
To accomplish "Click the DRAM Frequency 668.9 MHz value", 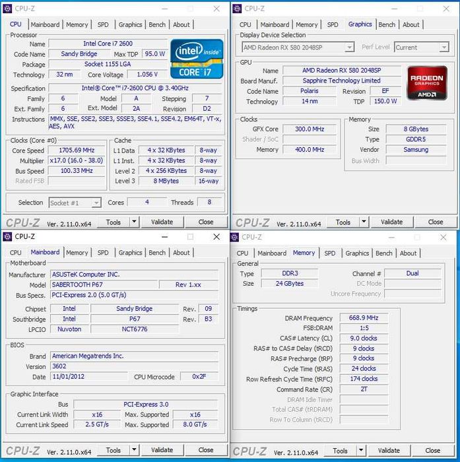I will pyautogui.click(x=364, y=317).
